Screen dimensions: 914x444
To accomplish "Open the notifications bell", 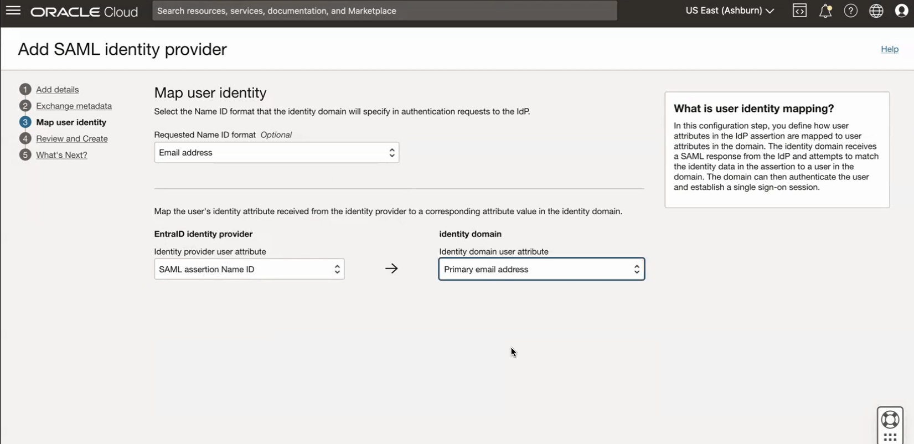I will point(825,11).
